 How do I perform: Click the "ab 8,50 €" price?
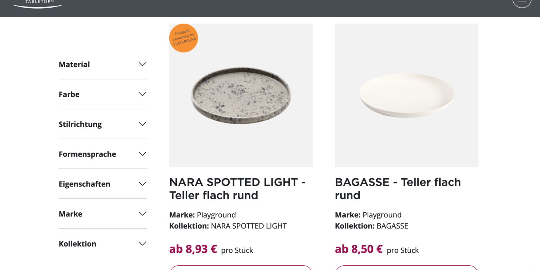click(x=359, y=249)
